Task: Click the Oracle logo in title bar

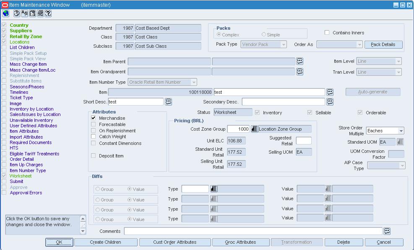Action: [x=5, y=5]
